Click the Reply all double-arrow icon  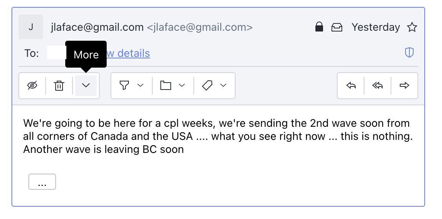point(378,86)
